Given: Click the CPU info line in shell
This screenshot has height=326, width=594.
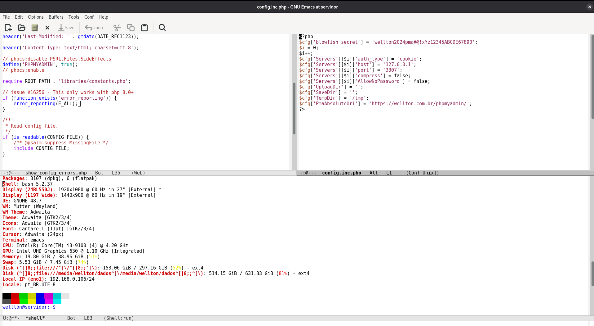Looking at the screenshot, I should tap(65, 246).
